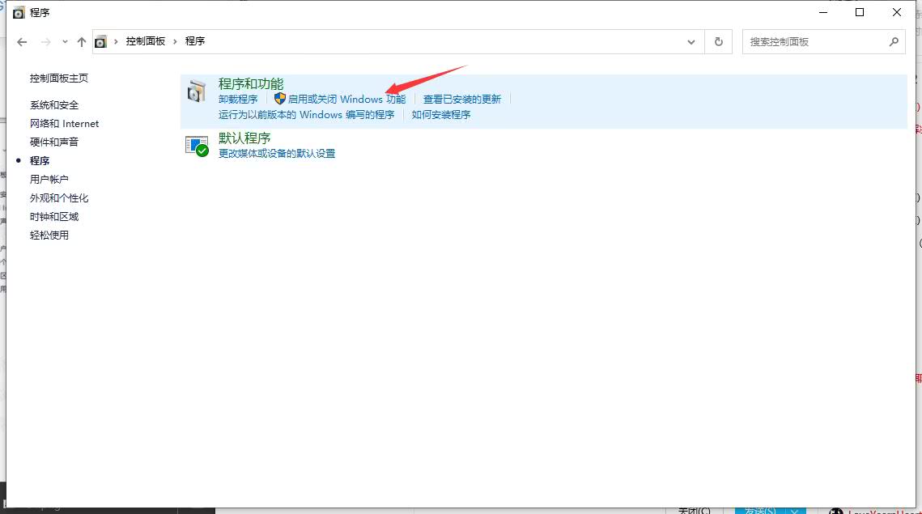The height and width of the screenshot is (514, 922).
Task: Open 控制面板主页 in sidebar
Action: coord(59,79)
